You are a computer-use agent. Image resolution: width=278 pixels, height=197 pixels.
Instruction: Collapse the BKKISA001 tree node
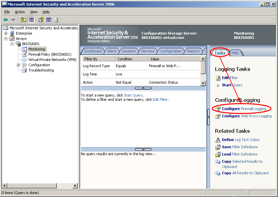pos(12,44)
